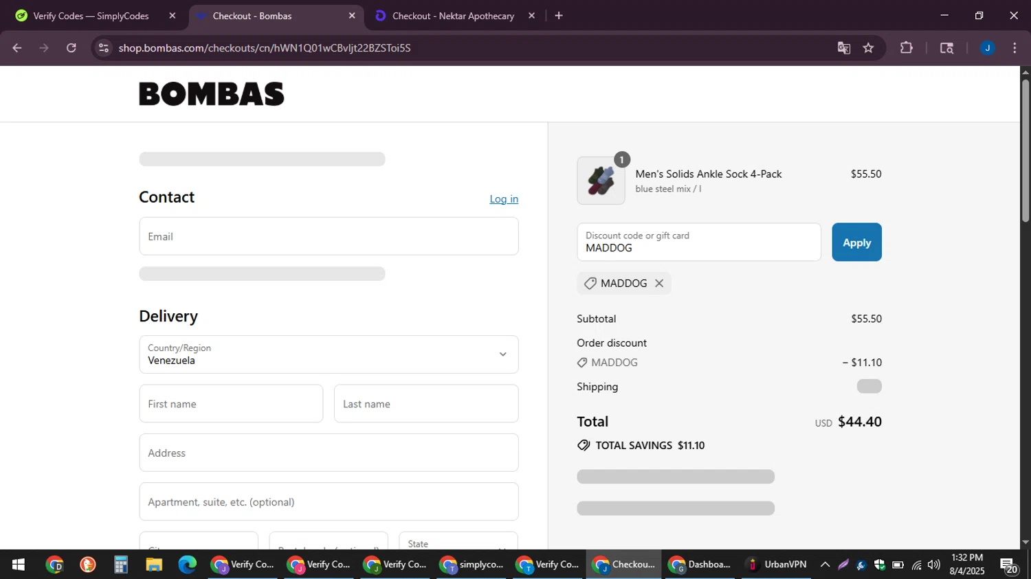The height and width of the screenshot is (579, 1031).
Task: Remove the MADDOG discount tag
Action: [x=659, y=284]
